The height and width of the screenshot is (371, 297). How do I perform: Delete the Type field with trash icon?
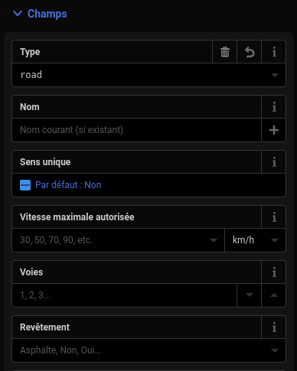[x=225, y=52]
